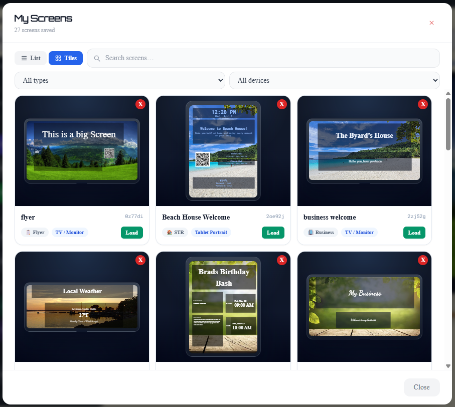Image resolution: width=455 pixels, height=407 pixels.
Task: Switch to Tiles view
Action: pyautogui.click(x=66, y=58)
